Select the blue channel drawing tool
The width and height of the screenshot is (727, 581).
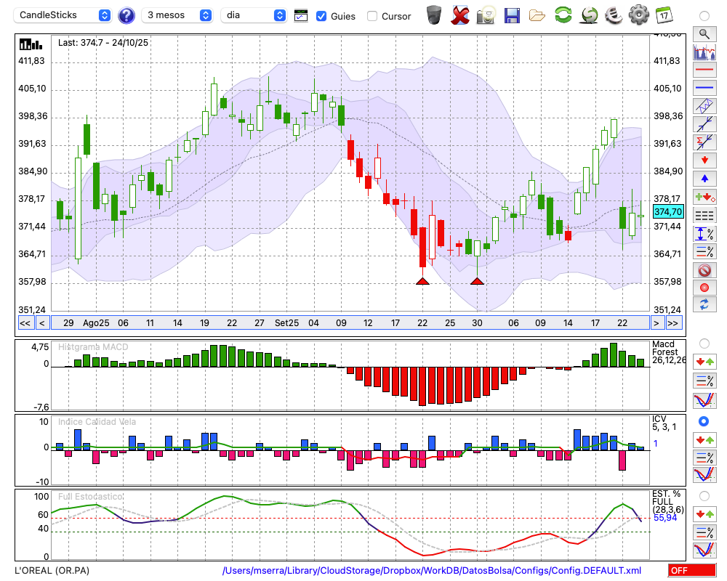(x=704, y=106)
